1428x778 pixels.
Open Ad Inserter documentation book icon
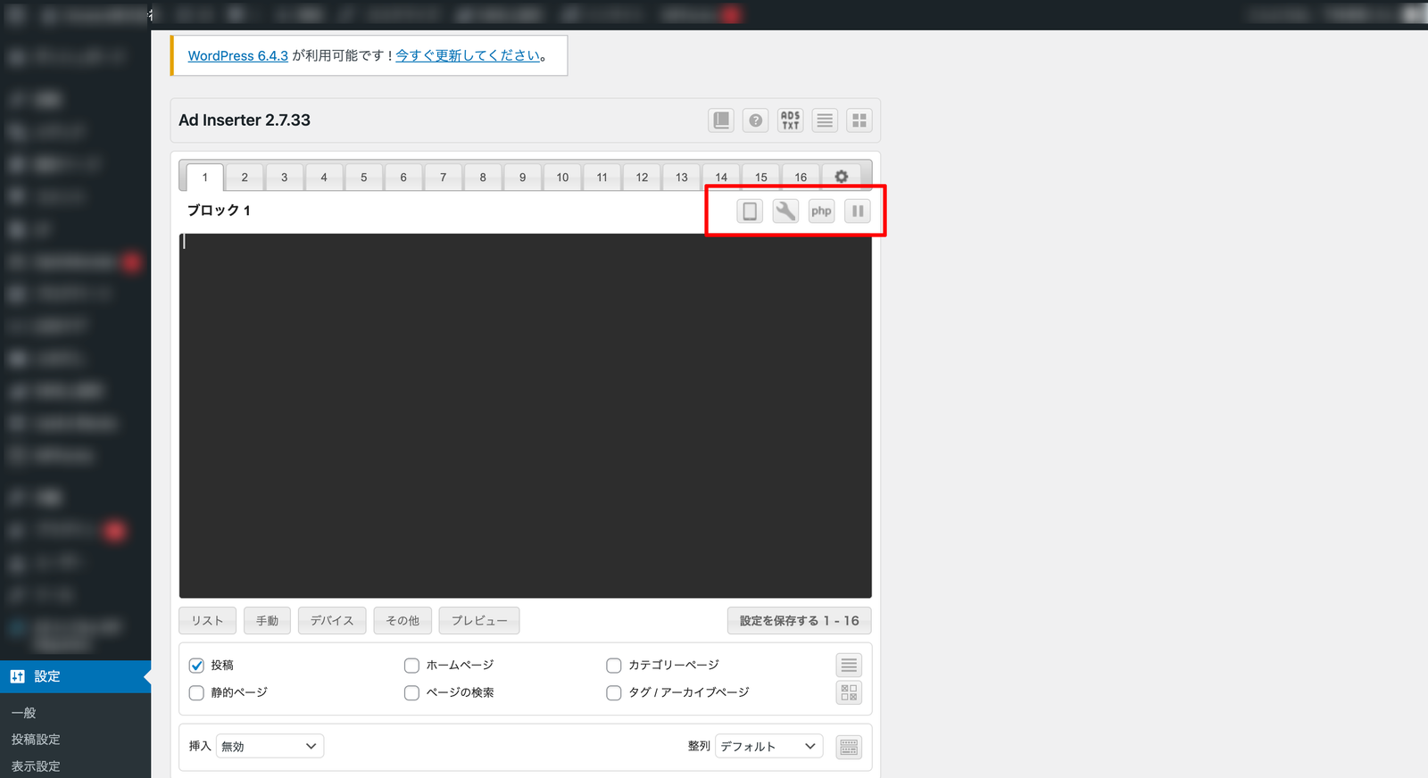pos(721,120)
